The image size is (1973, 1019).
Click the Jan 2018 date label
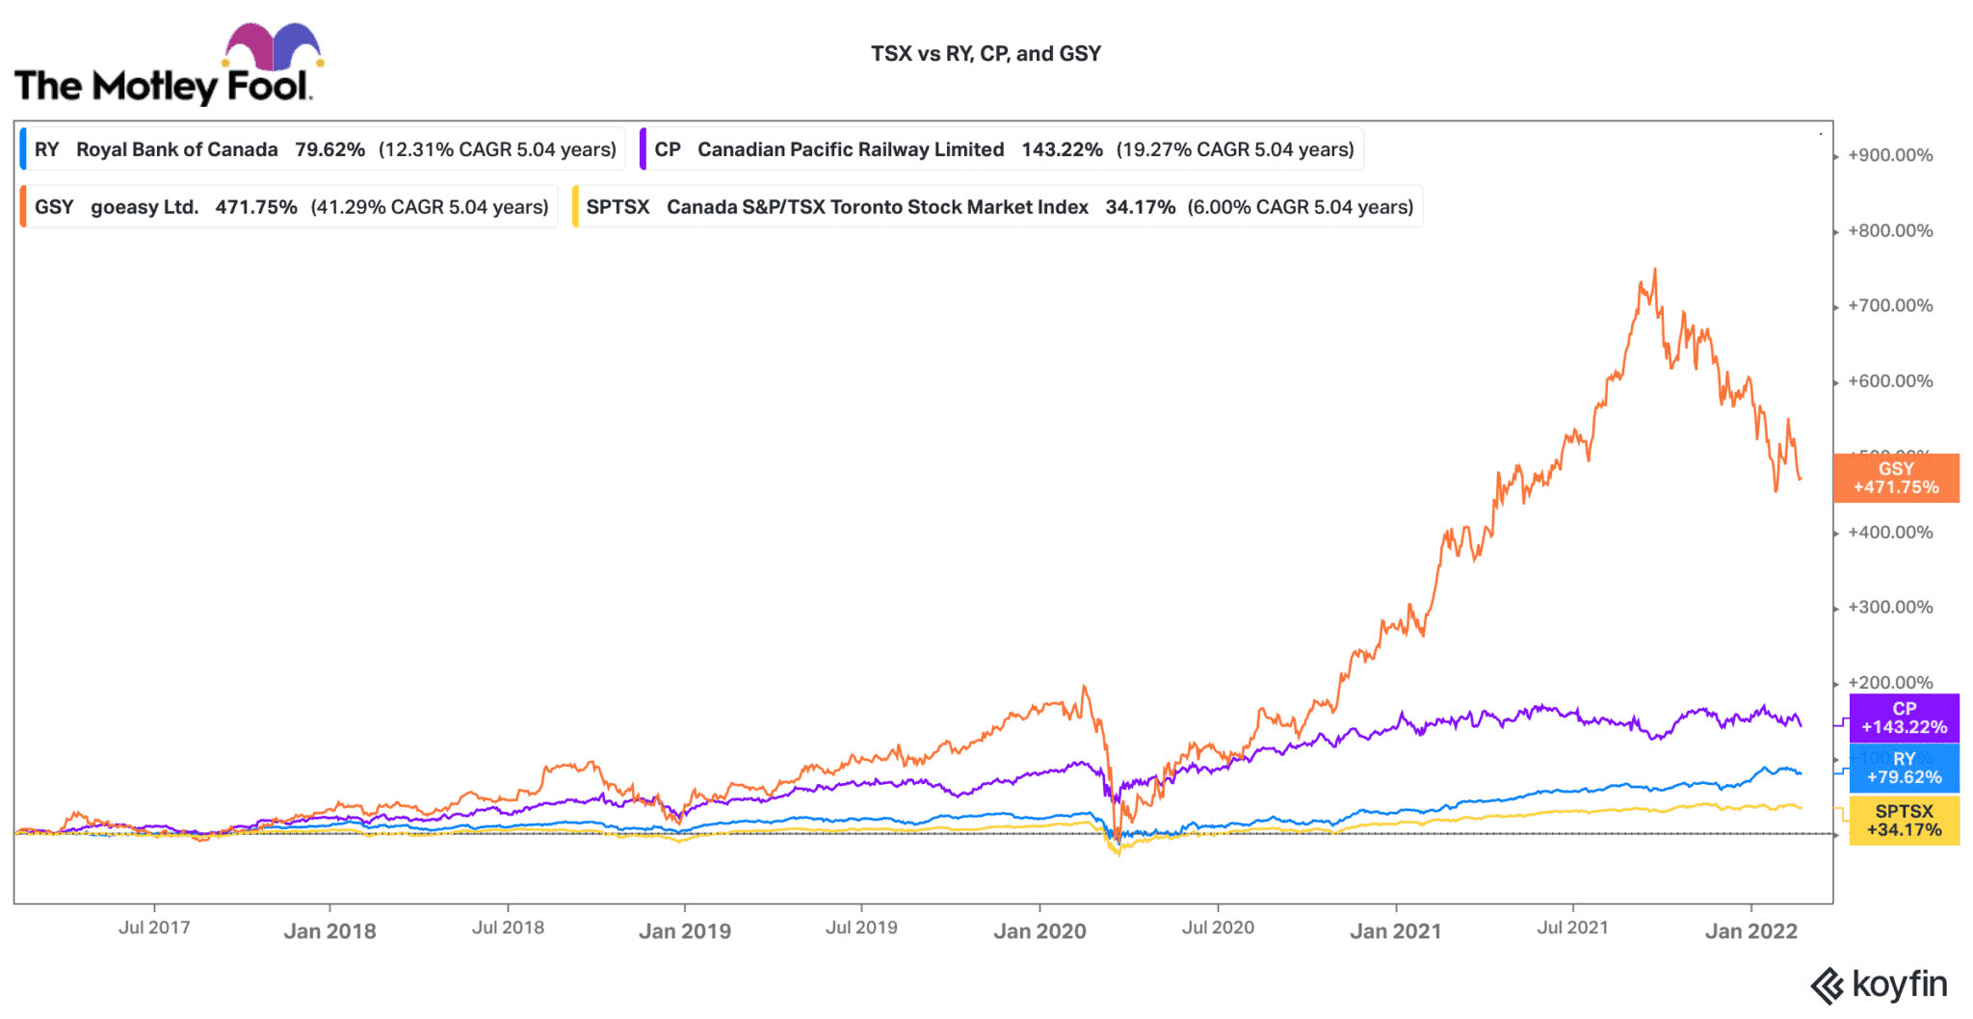pos(329,931)
